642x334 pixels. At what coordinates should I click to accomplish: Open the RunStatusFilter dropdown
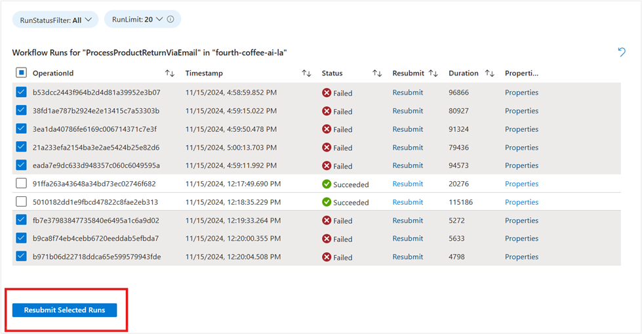(56, 20)
